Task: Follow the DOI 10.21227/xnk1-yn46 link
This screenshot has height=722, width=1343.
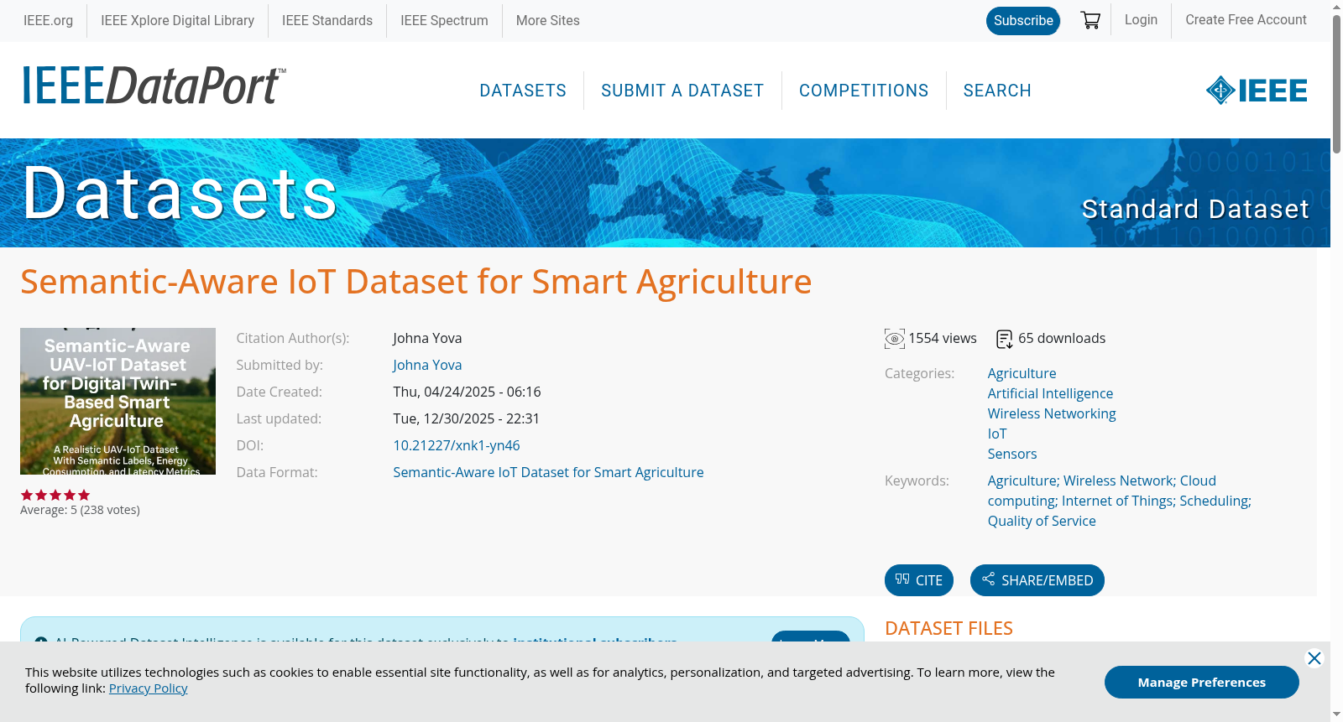Action: pyautogui.click(x=457, y=445)
